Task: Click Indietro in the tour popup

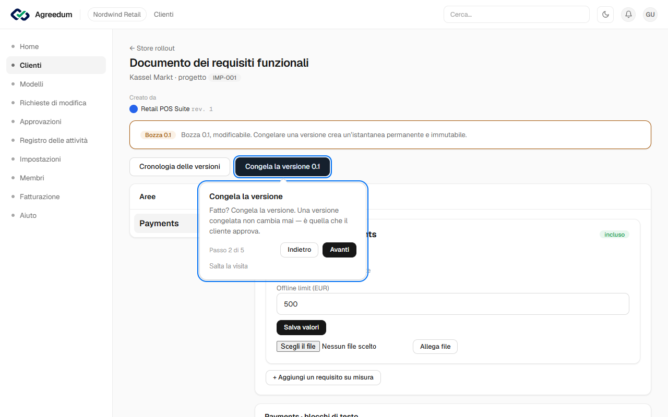Action: pyautogui.click(x=299, y=250)
